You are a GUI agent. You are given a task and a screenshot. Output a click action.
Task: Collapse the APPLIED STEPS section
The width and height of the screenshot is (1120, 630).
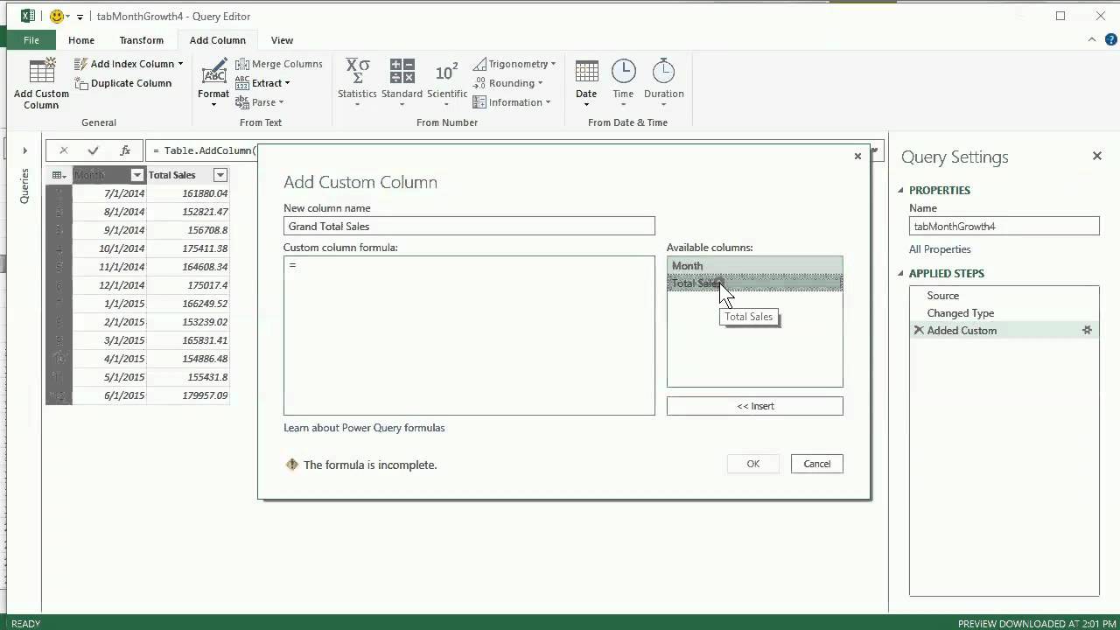(900, 273)
